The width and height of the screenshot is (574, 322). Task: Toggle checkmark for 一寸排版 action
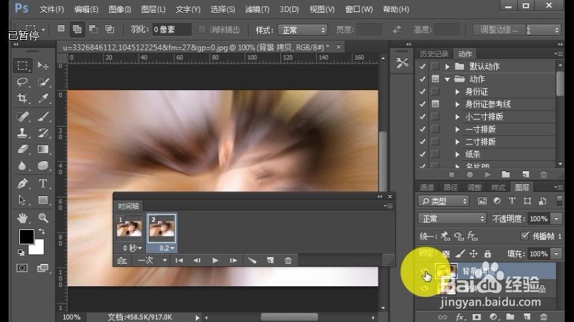point(422,129)
